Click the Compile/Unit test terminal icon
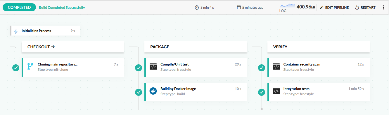Viewport: 389px width, 115px height. (153, 67)
